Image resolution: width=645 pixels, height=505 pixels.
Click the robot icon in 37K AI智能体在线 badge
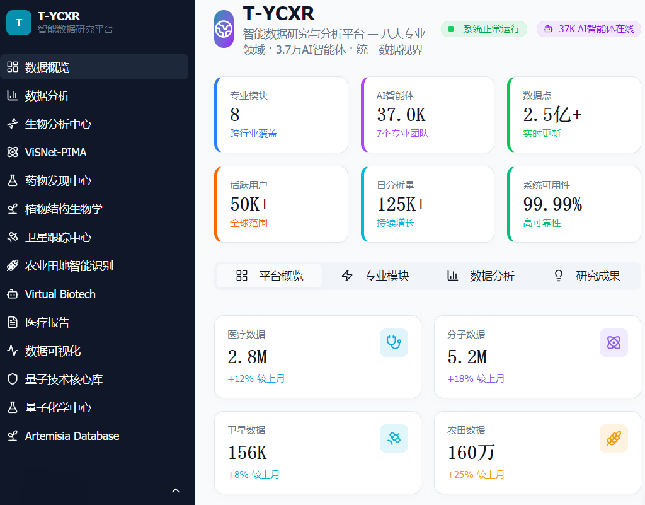point(549,29)
